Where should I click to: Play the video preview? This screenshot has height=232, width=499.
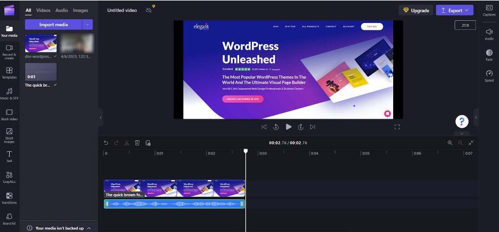(288, 127)
